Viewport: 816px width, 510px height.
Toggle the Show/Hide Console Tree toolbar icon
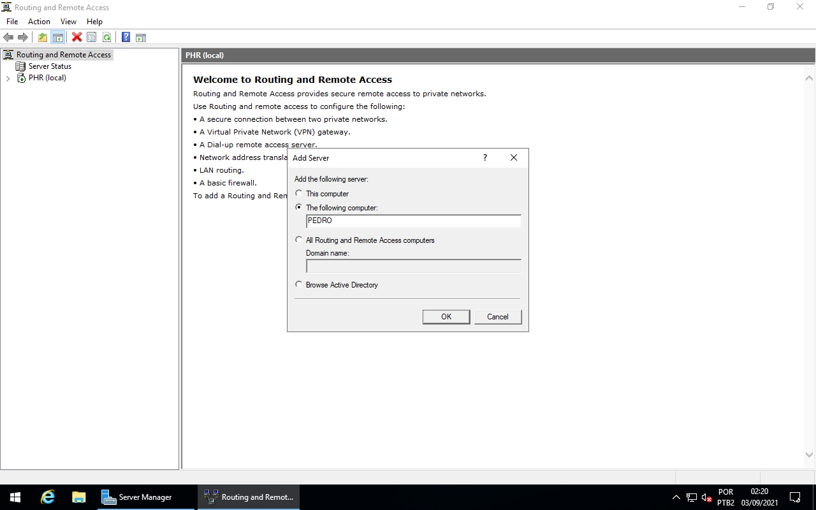58,37
